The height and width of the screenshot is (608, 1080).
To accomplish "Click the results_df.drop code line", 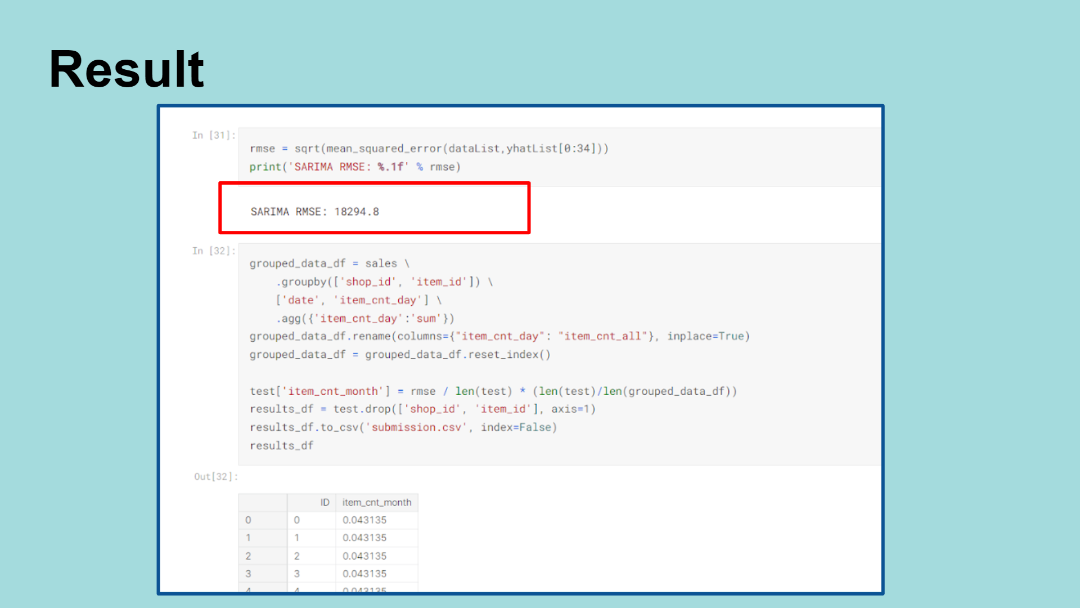I will click(422, 409).
